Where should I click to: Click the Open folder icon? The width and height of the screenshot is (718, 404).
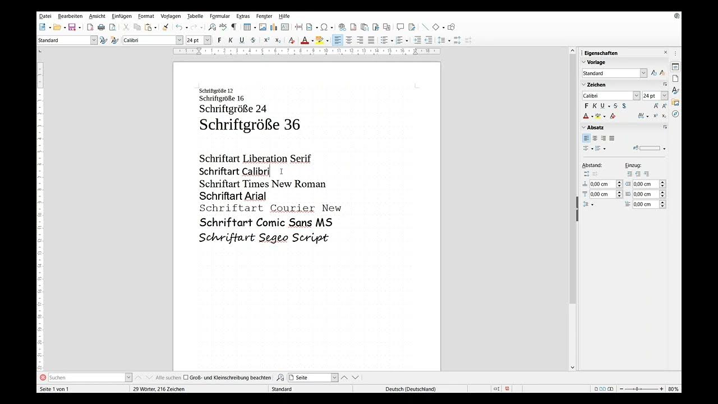click(x=57, y=27)
